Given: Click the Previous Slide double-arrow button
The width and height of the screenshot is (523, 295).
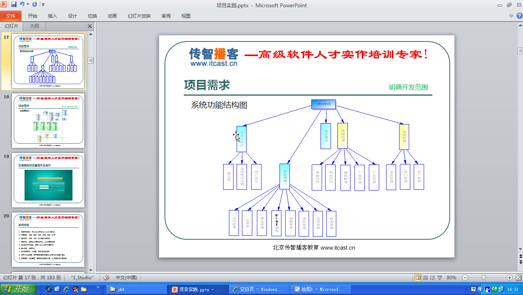Looking at the screenshot, I should 520,257.
